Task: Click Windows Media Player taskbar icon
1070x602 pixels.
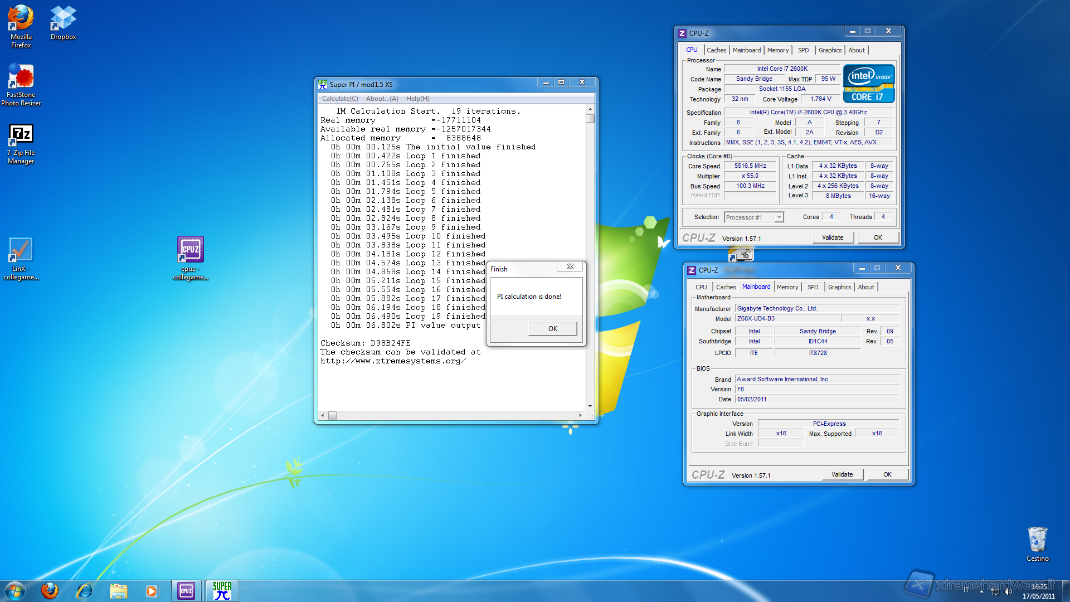Action: point(152,591)
